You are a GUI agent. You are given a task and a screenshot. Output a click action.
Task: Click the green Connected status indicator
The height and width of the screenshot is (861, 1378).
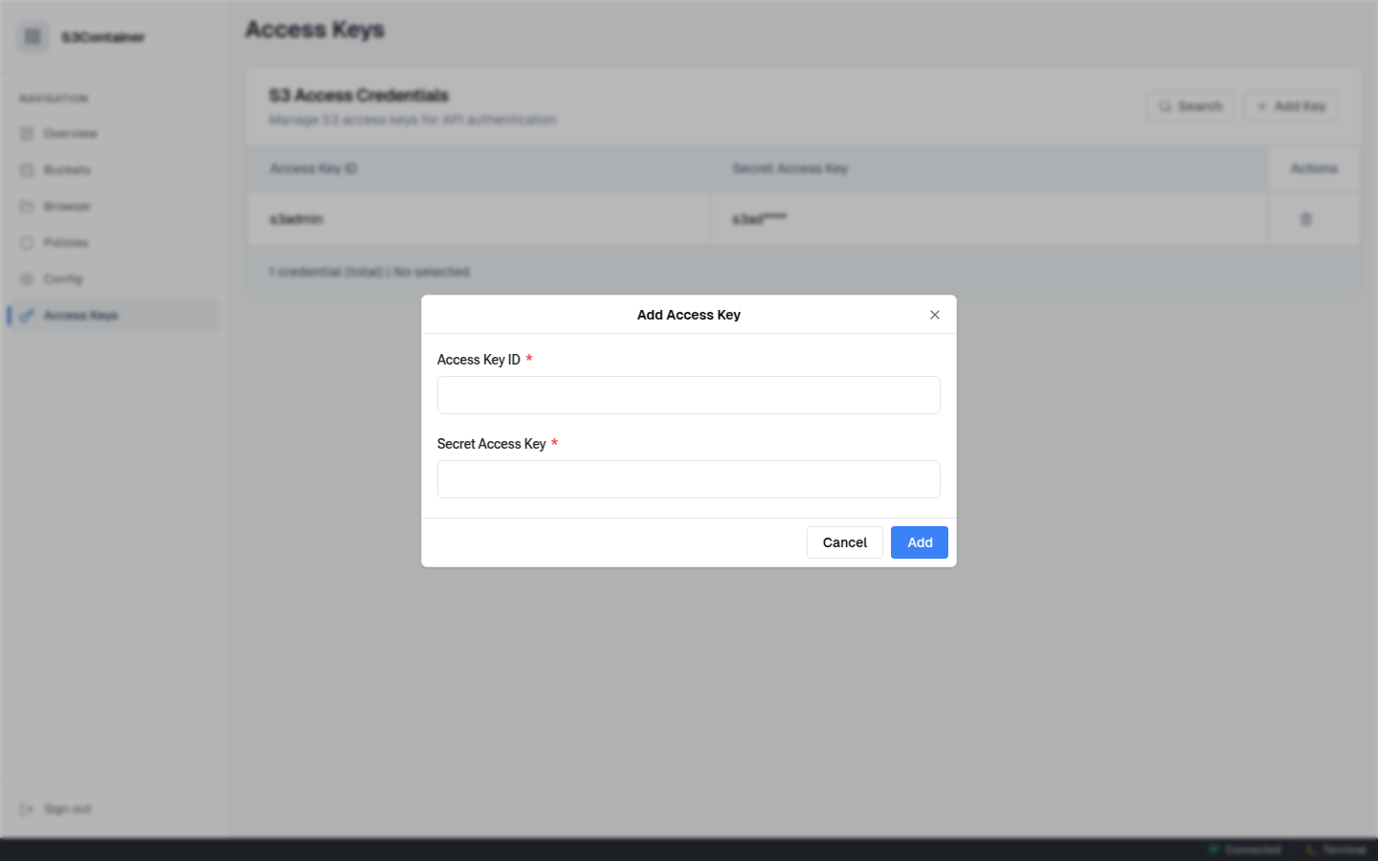click(x=1211, y=850)
